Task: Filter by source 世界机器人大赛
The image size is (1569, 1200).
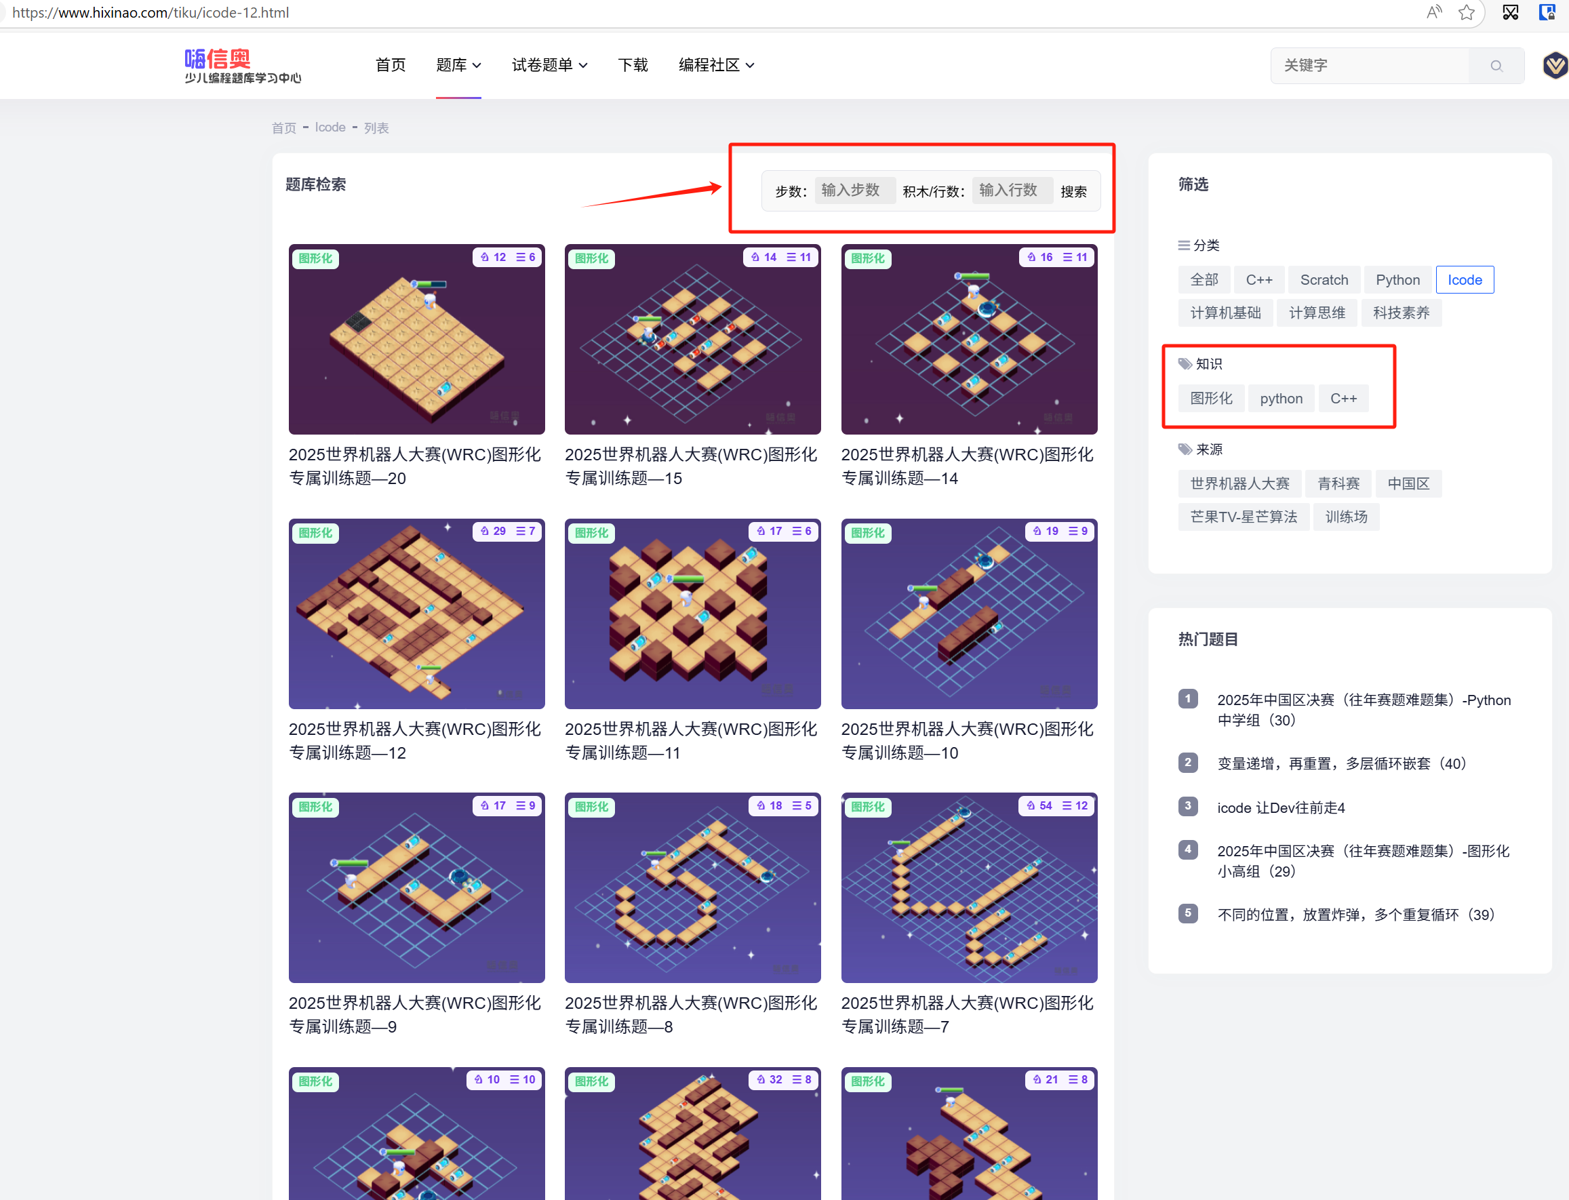Action: coord(1239,483)
